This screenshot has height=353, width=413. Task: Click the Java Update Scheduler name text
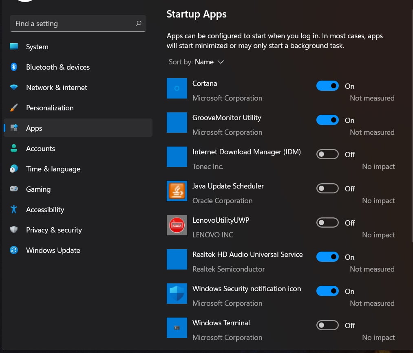(228, 186)
